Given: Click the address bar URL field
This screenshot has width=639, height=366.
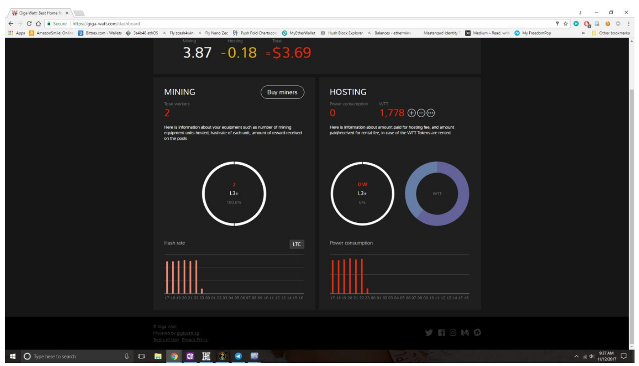Looking at the screenshot, I should click(297, 24).
